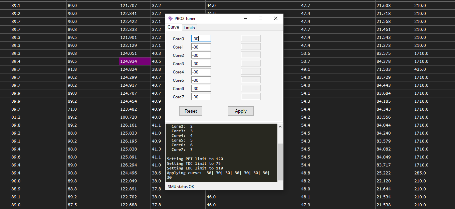Select the Core7 value input
Screen dimensions: 455x209
point(201,97)
